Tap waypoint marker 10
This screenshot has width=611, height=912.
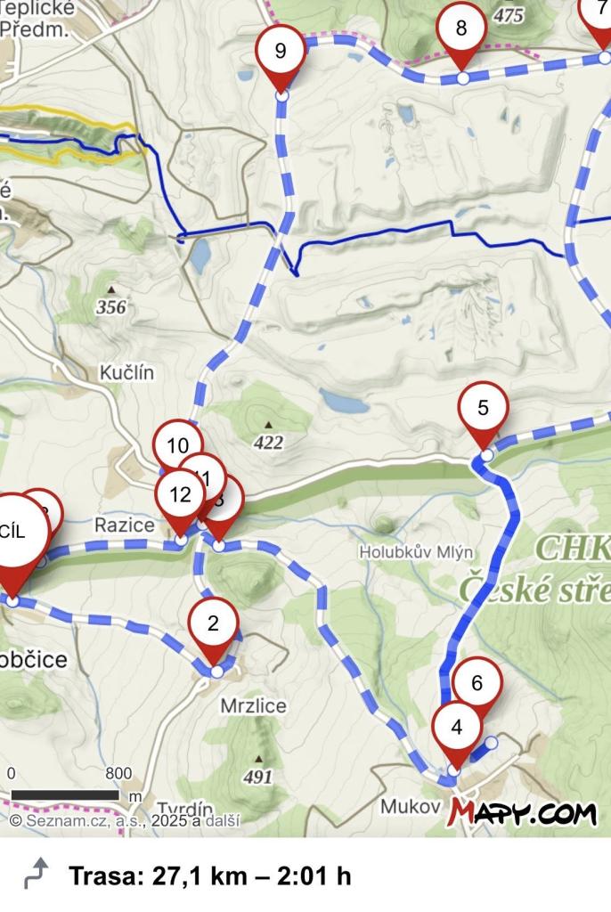pos(177,445)
